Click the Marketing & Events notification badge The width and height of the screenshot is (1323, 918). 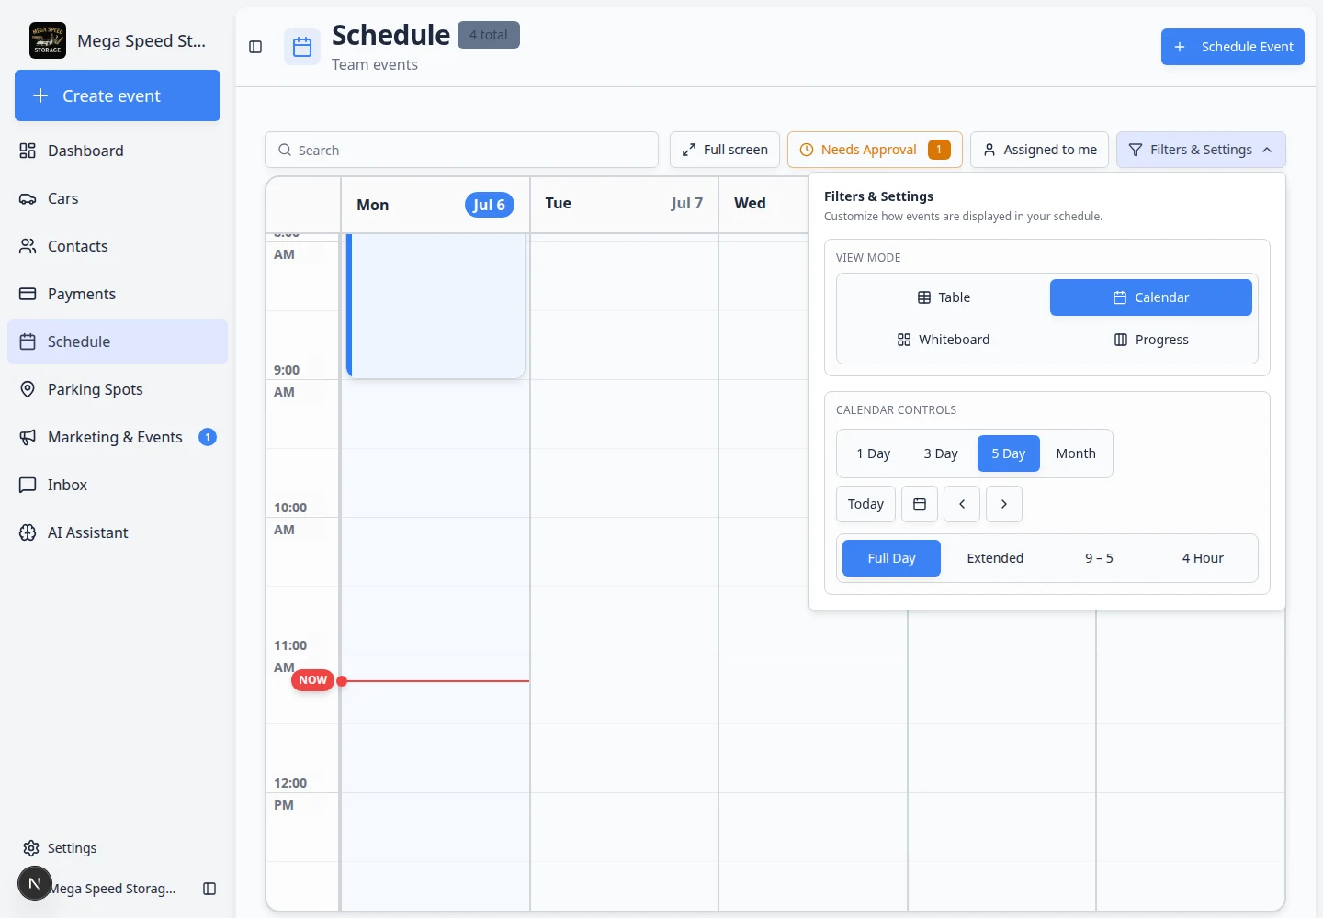click(208, 437)
